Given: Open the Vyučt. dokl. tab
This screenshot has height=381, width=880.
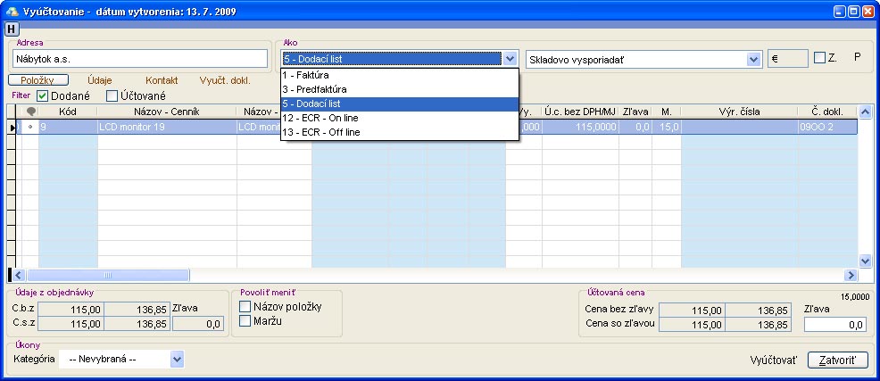Looking at the screenshot, I should point(224,80).
